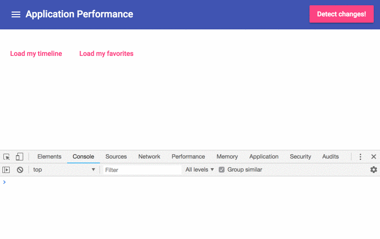Open the Load my favorites link
The height and width of the screenshot is (239, 380).
[x=106, y=53]
